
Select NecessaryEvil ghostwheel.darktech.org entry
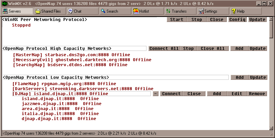[x=82, y=60]
